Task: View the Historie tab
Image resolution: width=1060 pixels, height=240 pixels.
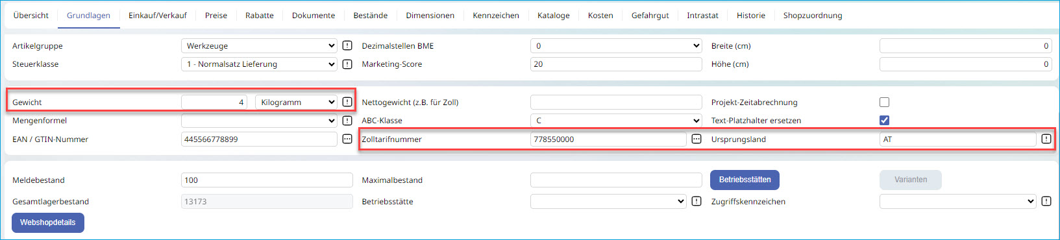Action: 751,15
